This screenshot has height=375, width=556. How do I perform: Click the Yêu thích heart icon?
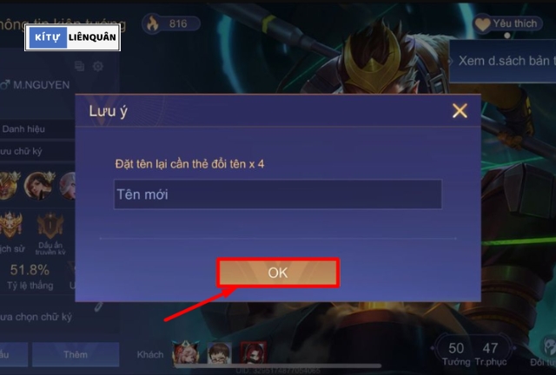pos(482,24)
